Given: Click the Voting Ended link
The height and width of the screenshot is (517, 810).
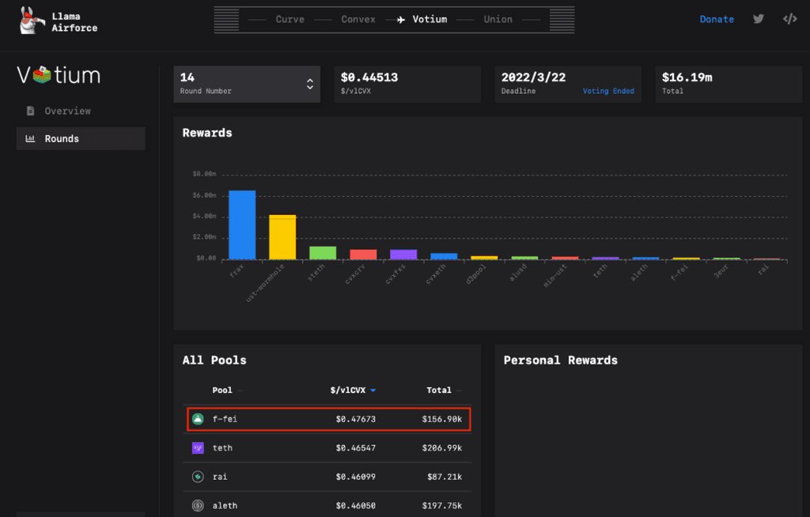Looking at the screenshot, I should [608, 91].
